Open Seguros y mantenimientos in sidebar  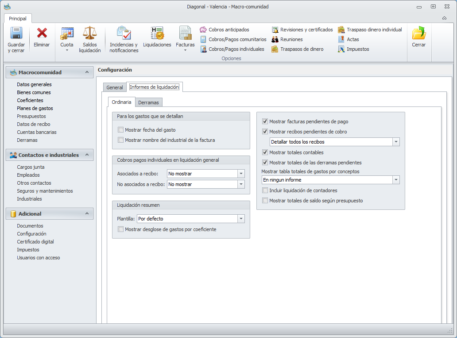click(x=45, y=191)
